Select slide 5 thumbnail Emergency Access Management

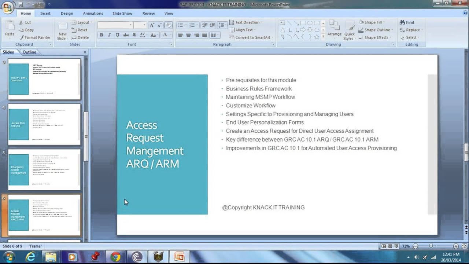(44, 170)
